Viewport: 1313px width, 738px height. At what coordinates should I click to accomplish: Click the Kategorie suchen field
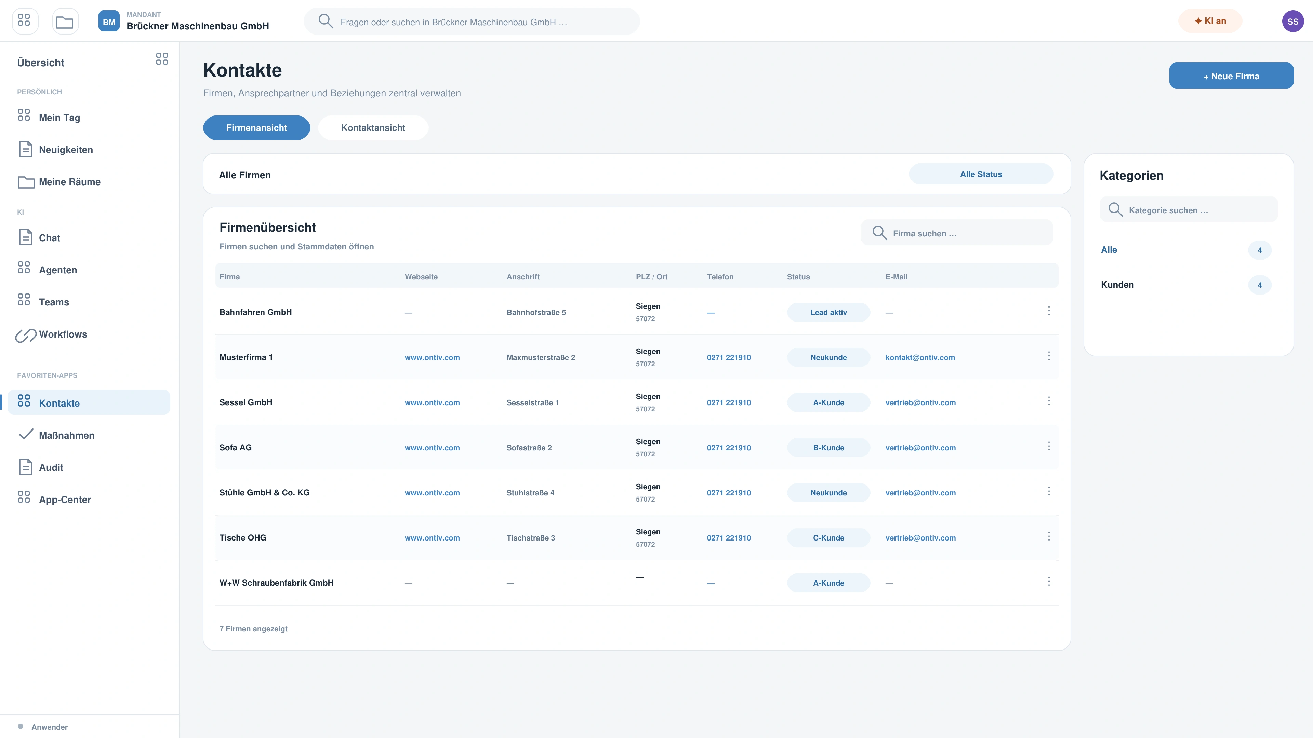(x=1188, y=210)
